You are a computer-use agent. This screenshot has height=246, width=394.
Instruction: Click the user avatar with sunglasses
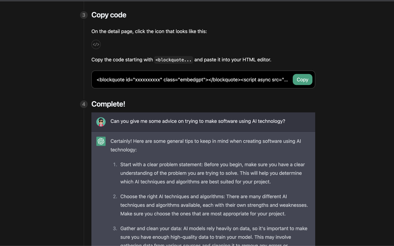click(101, 122)
